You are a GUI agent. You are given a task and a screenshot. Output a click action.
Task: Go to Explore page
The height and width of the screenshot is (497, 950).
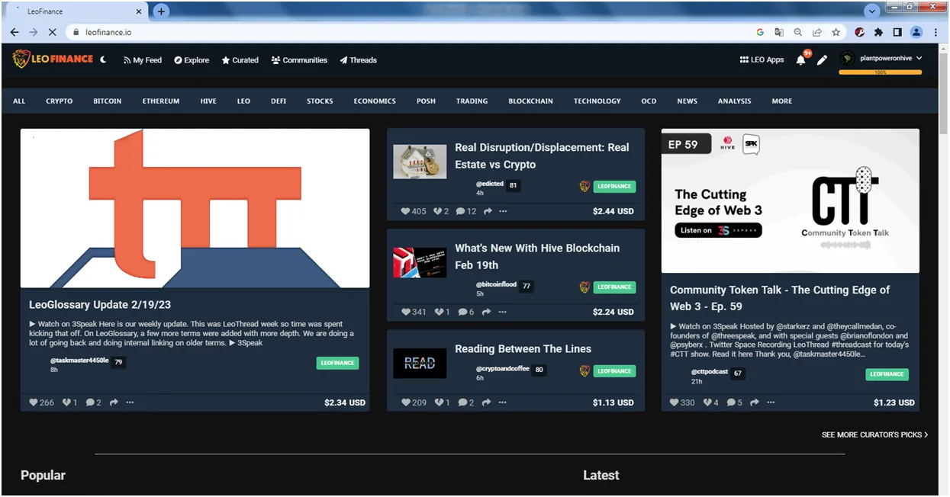pyautogui.click(x=192, y=60)
